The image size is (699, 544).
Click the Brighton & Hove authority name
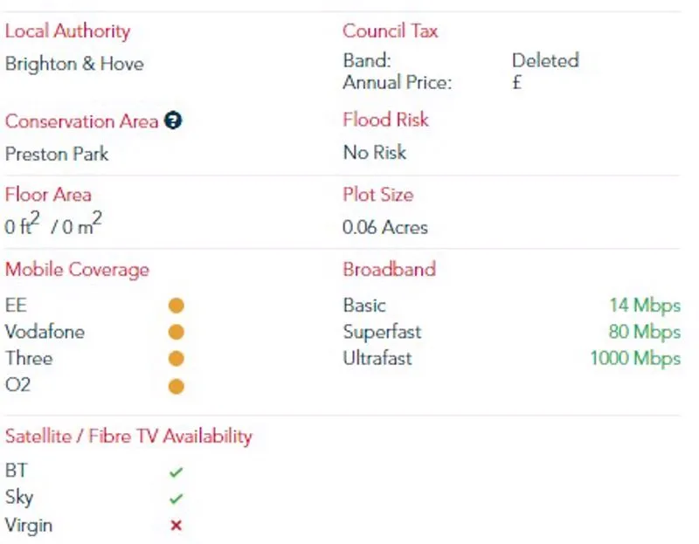[74, 64]
